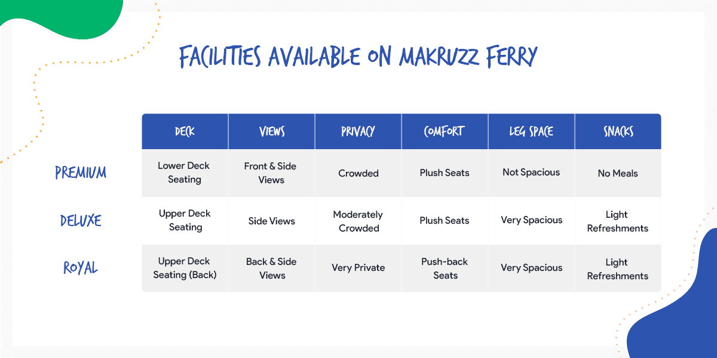
Task: Select the Back & Side Views cell
Action: pos(272,268)
